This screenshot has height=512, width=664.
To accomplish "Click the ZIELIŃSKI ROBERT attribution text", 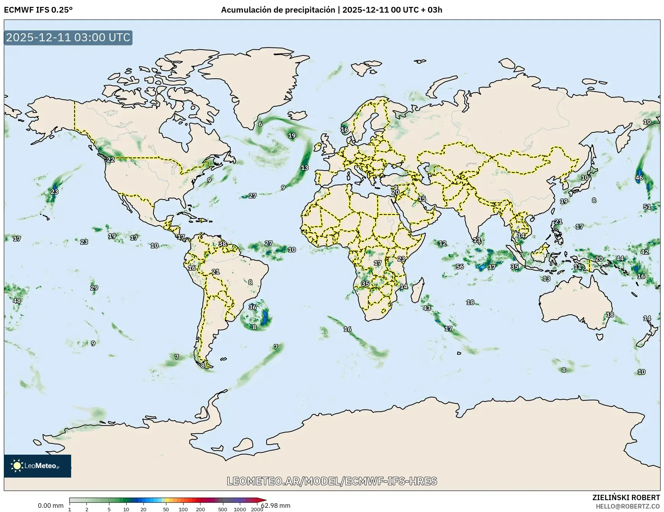I will (626, 497).
